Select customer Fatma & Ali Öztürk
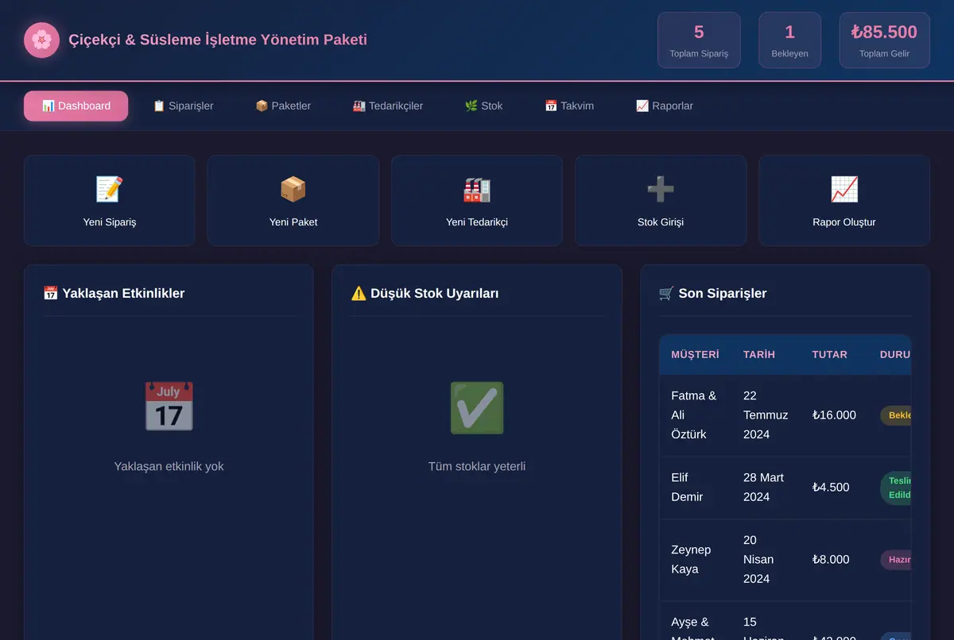954x640 pixels. (693, 414)
